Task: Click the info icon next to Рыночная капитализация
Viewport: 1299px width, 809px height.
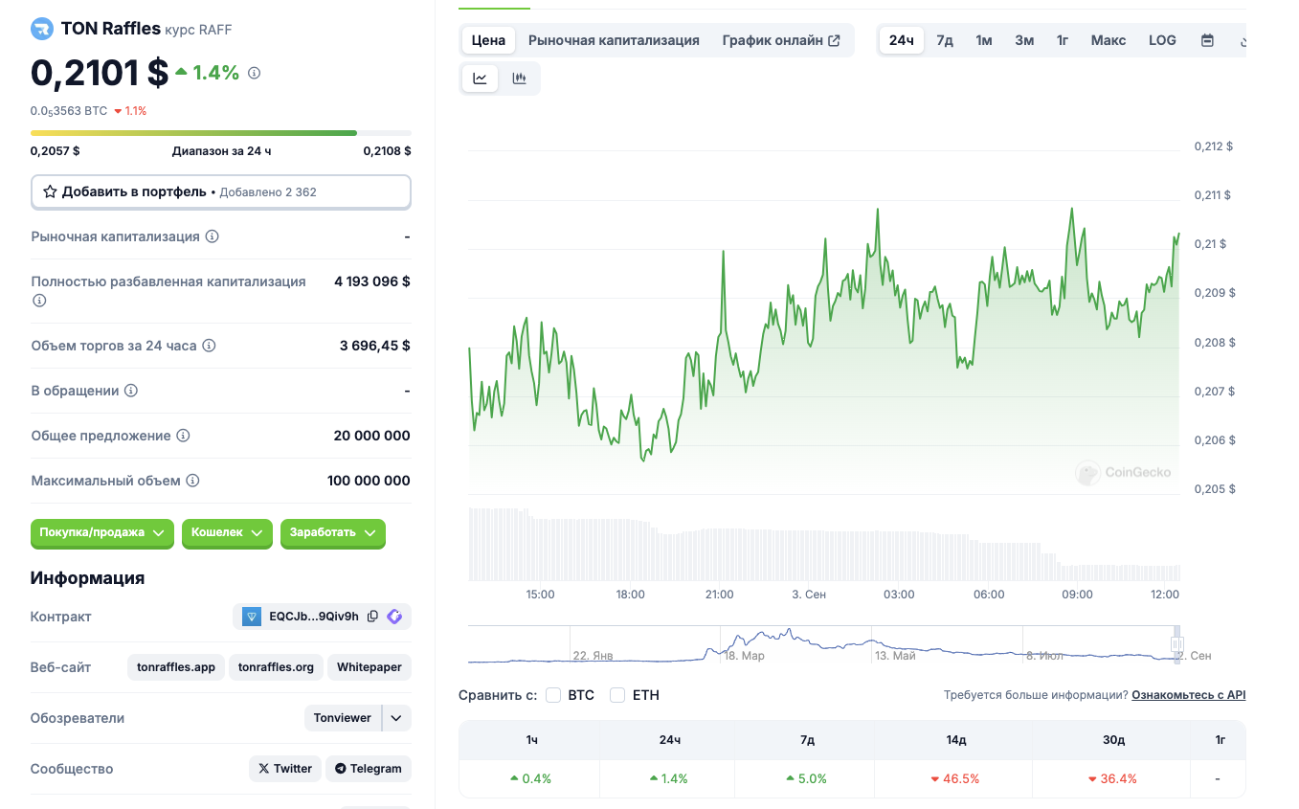Action: 213,236
